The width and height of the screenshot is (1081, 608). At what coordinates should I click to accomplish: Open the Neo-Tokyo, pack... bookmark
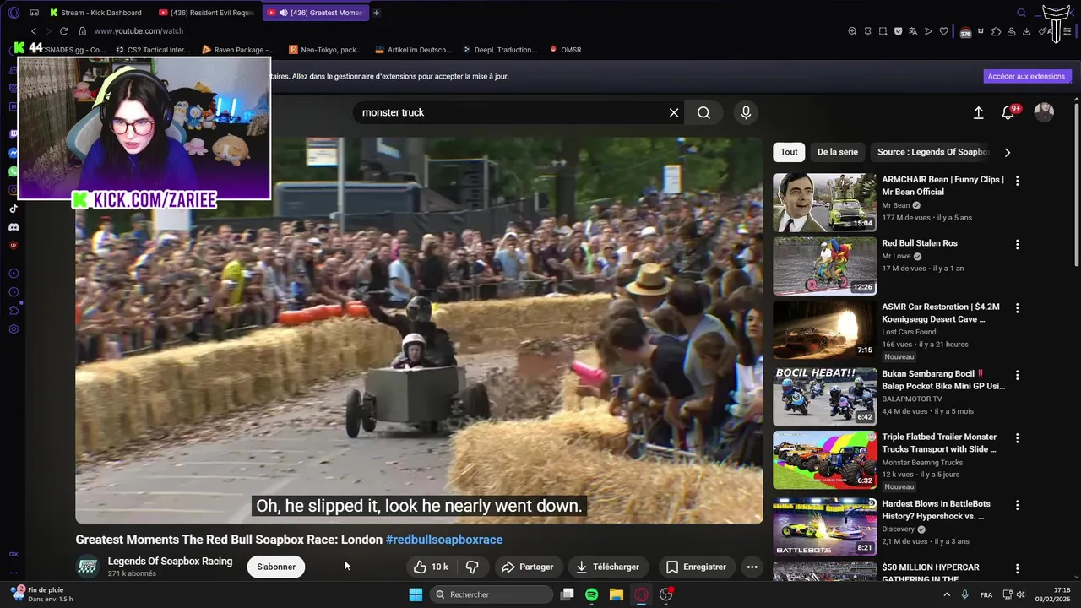pyautogui.click(x=325, y=50)
